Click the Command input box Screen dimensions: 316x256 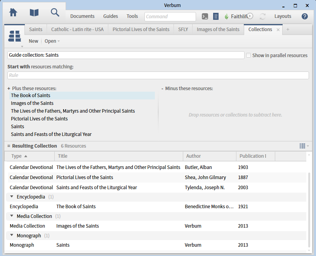170,17
